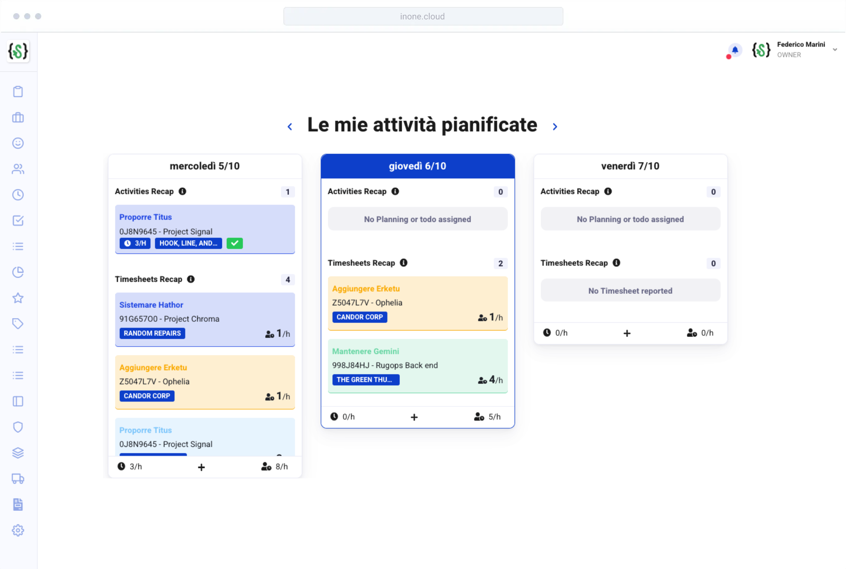The height and width of the screenshot is (569, 846).
Task: Open the pie chart reports icon
Action: coord(18,272)
